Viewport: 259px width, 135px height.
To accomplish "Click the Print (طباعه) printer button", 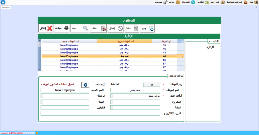I will pyautogui.click(x=62, y=28).
